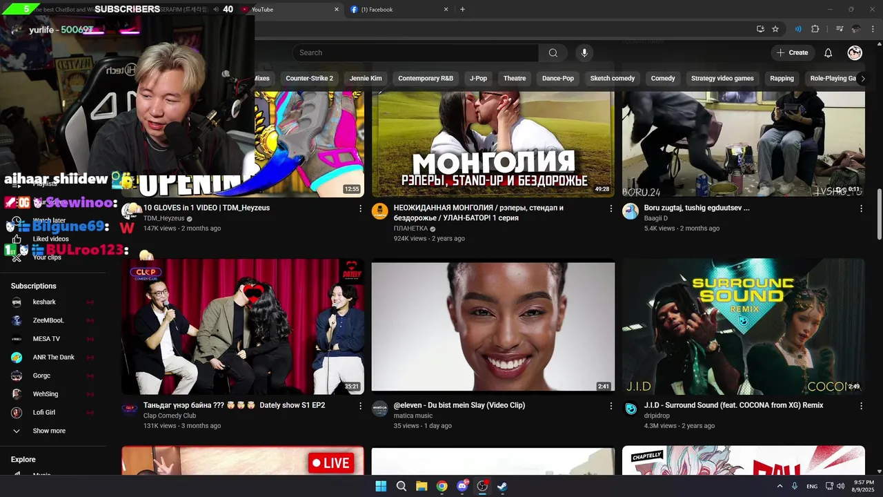
Task: Select the Strategy video games chip
Action: [722, 78]
